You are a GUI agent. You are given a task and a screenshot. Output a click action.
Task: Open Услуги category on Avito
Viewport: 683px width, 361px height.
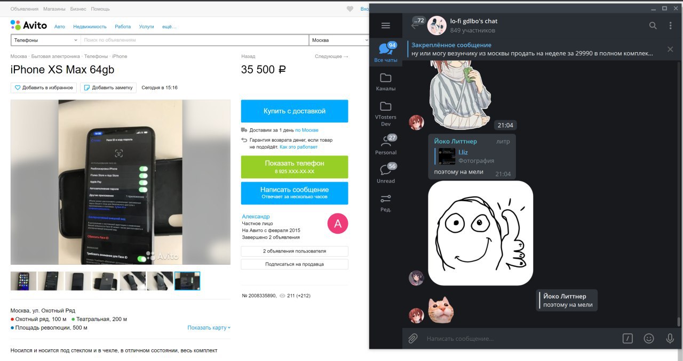tap(146, 27)
